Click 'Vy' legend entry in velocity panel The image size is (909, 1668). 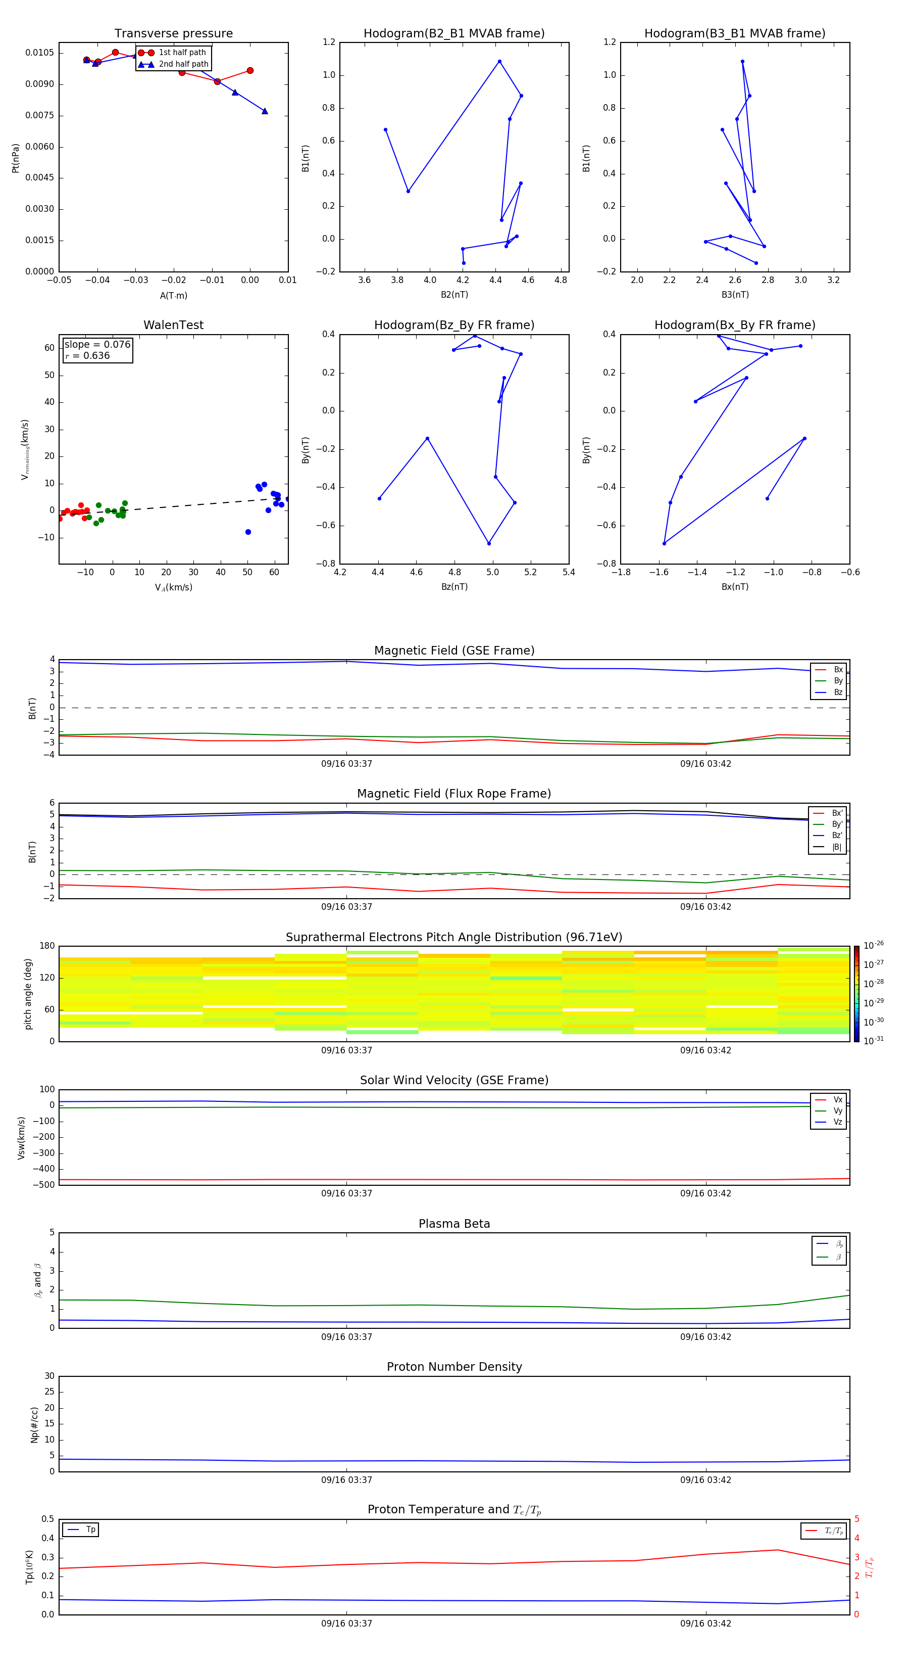pyautogui.click(x=829, y=1110)
